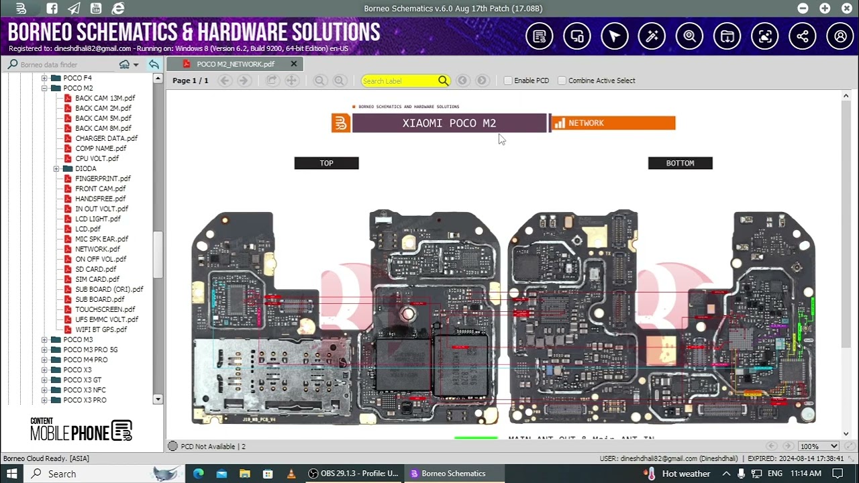The width and height of the screenshot is (859, 483).
Task: Open the devices screen header icon
Action: pos(577,36)
